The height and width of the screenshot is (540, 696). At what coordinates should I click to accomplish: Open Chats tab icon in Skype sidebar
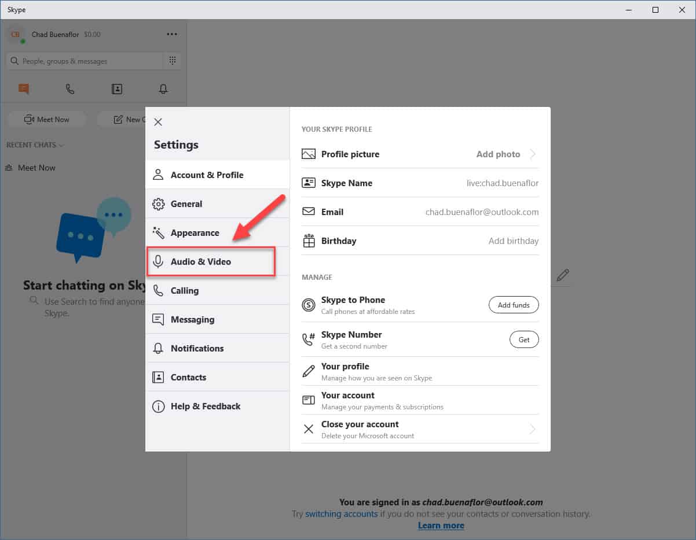click(23, 88)
